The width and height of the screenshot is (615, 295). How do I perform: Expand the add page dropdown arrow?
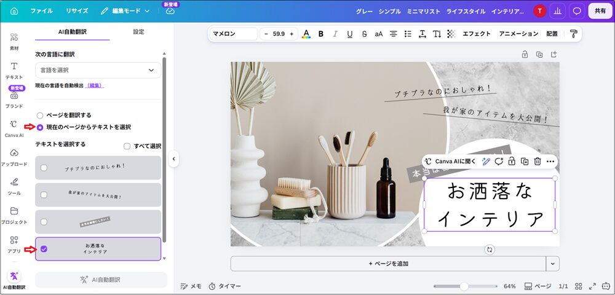click(553, 264)
